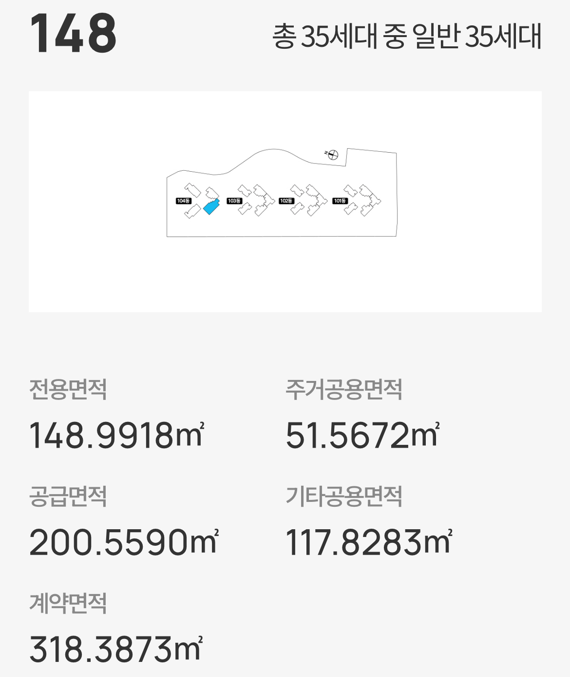Click the 계약면적 label

point(68,603)
